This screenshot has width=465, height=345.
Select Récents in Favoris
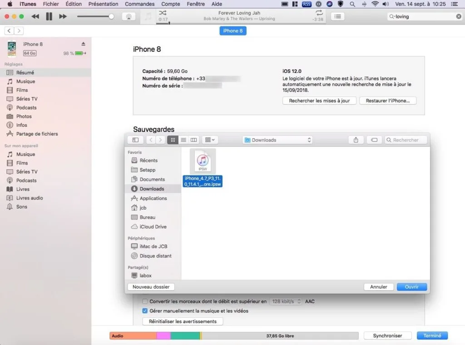(153, 160)
